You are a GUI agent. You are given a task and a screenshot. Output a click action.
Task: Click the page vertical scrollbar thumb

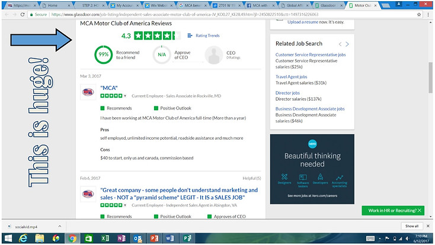click(x=430, y=78)
